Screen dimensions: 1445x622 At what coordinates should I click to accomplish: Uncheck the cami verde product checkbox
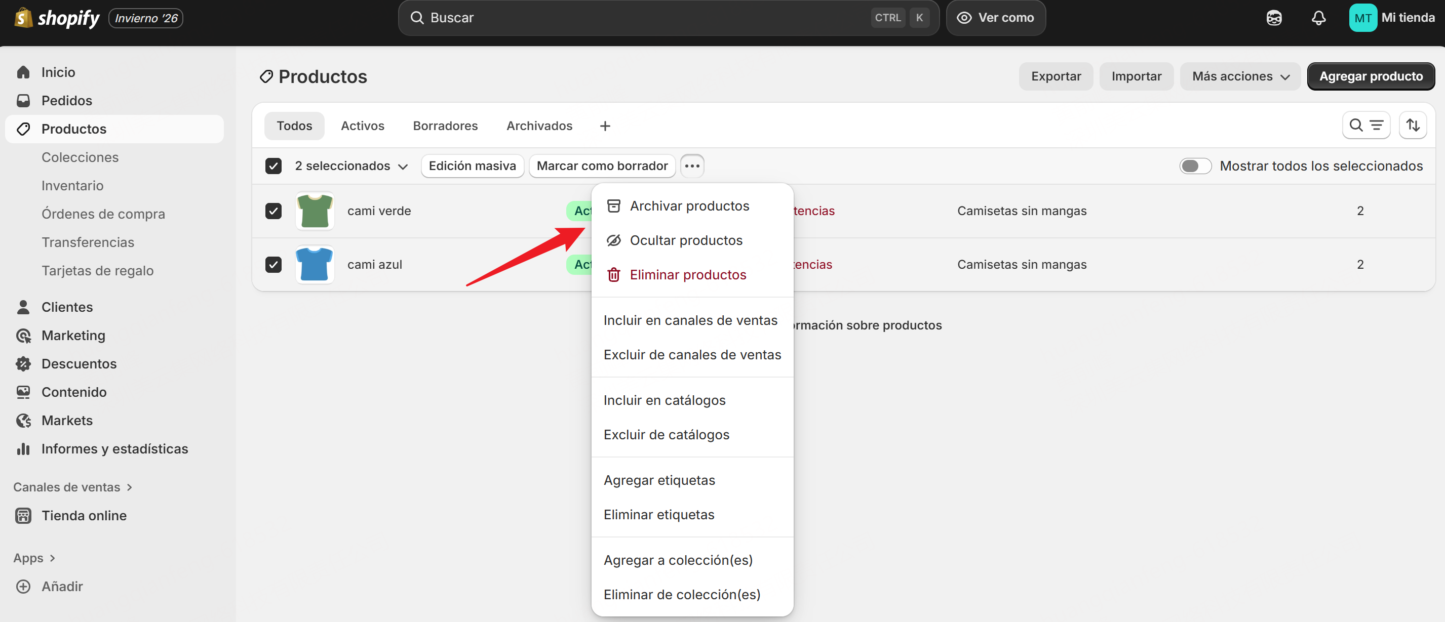[273, 211]
